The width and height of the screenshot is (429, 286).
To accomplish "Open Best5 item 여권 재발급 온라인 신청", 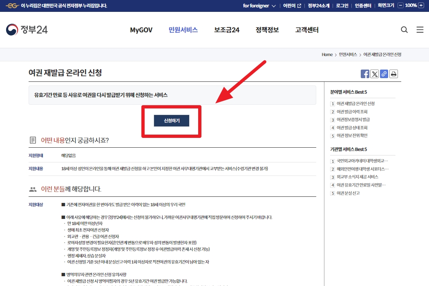I will pyautogui.click(x=355, y=104).
